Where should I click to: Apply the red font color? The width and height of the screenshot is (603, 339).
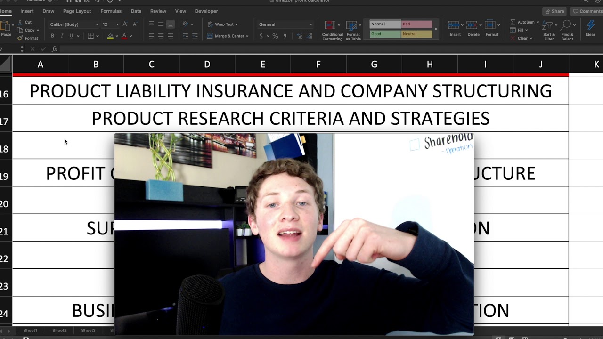tap(124, 36)
